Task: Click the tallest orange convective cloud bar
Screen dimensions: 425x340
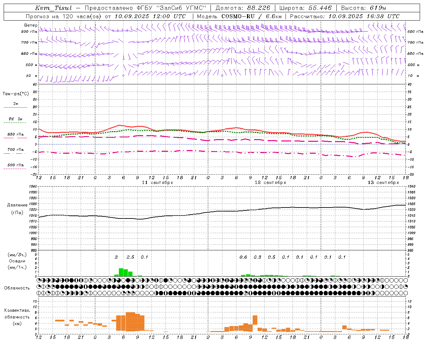Action: tap(130, 322)
